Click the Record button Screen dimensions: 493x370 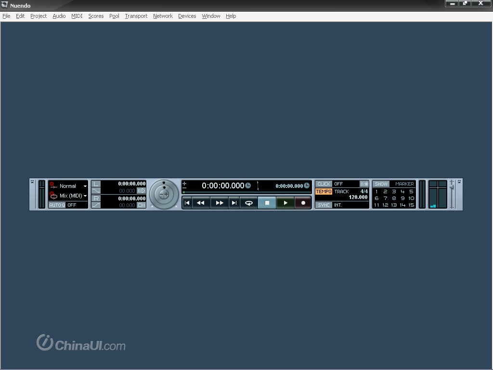pyautogui.click(x=303, y=203)
